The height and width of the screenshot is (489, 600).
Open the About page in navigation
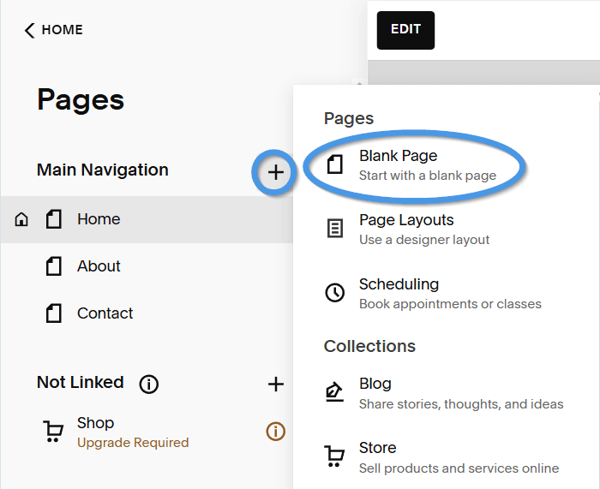click(99, 266)
